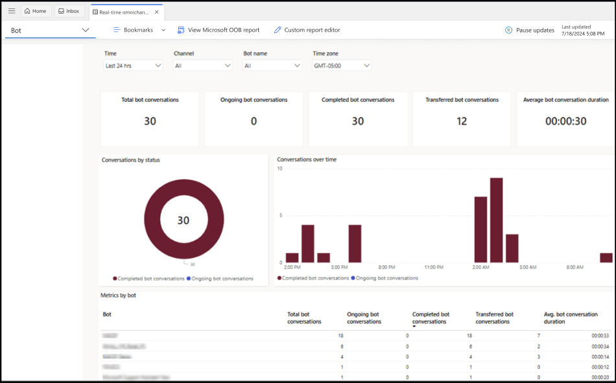Expand the Bookmarks chevron dropdown
616x383 pixels.
click(x=163, y=30)
